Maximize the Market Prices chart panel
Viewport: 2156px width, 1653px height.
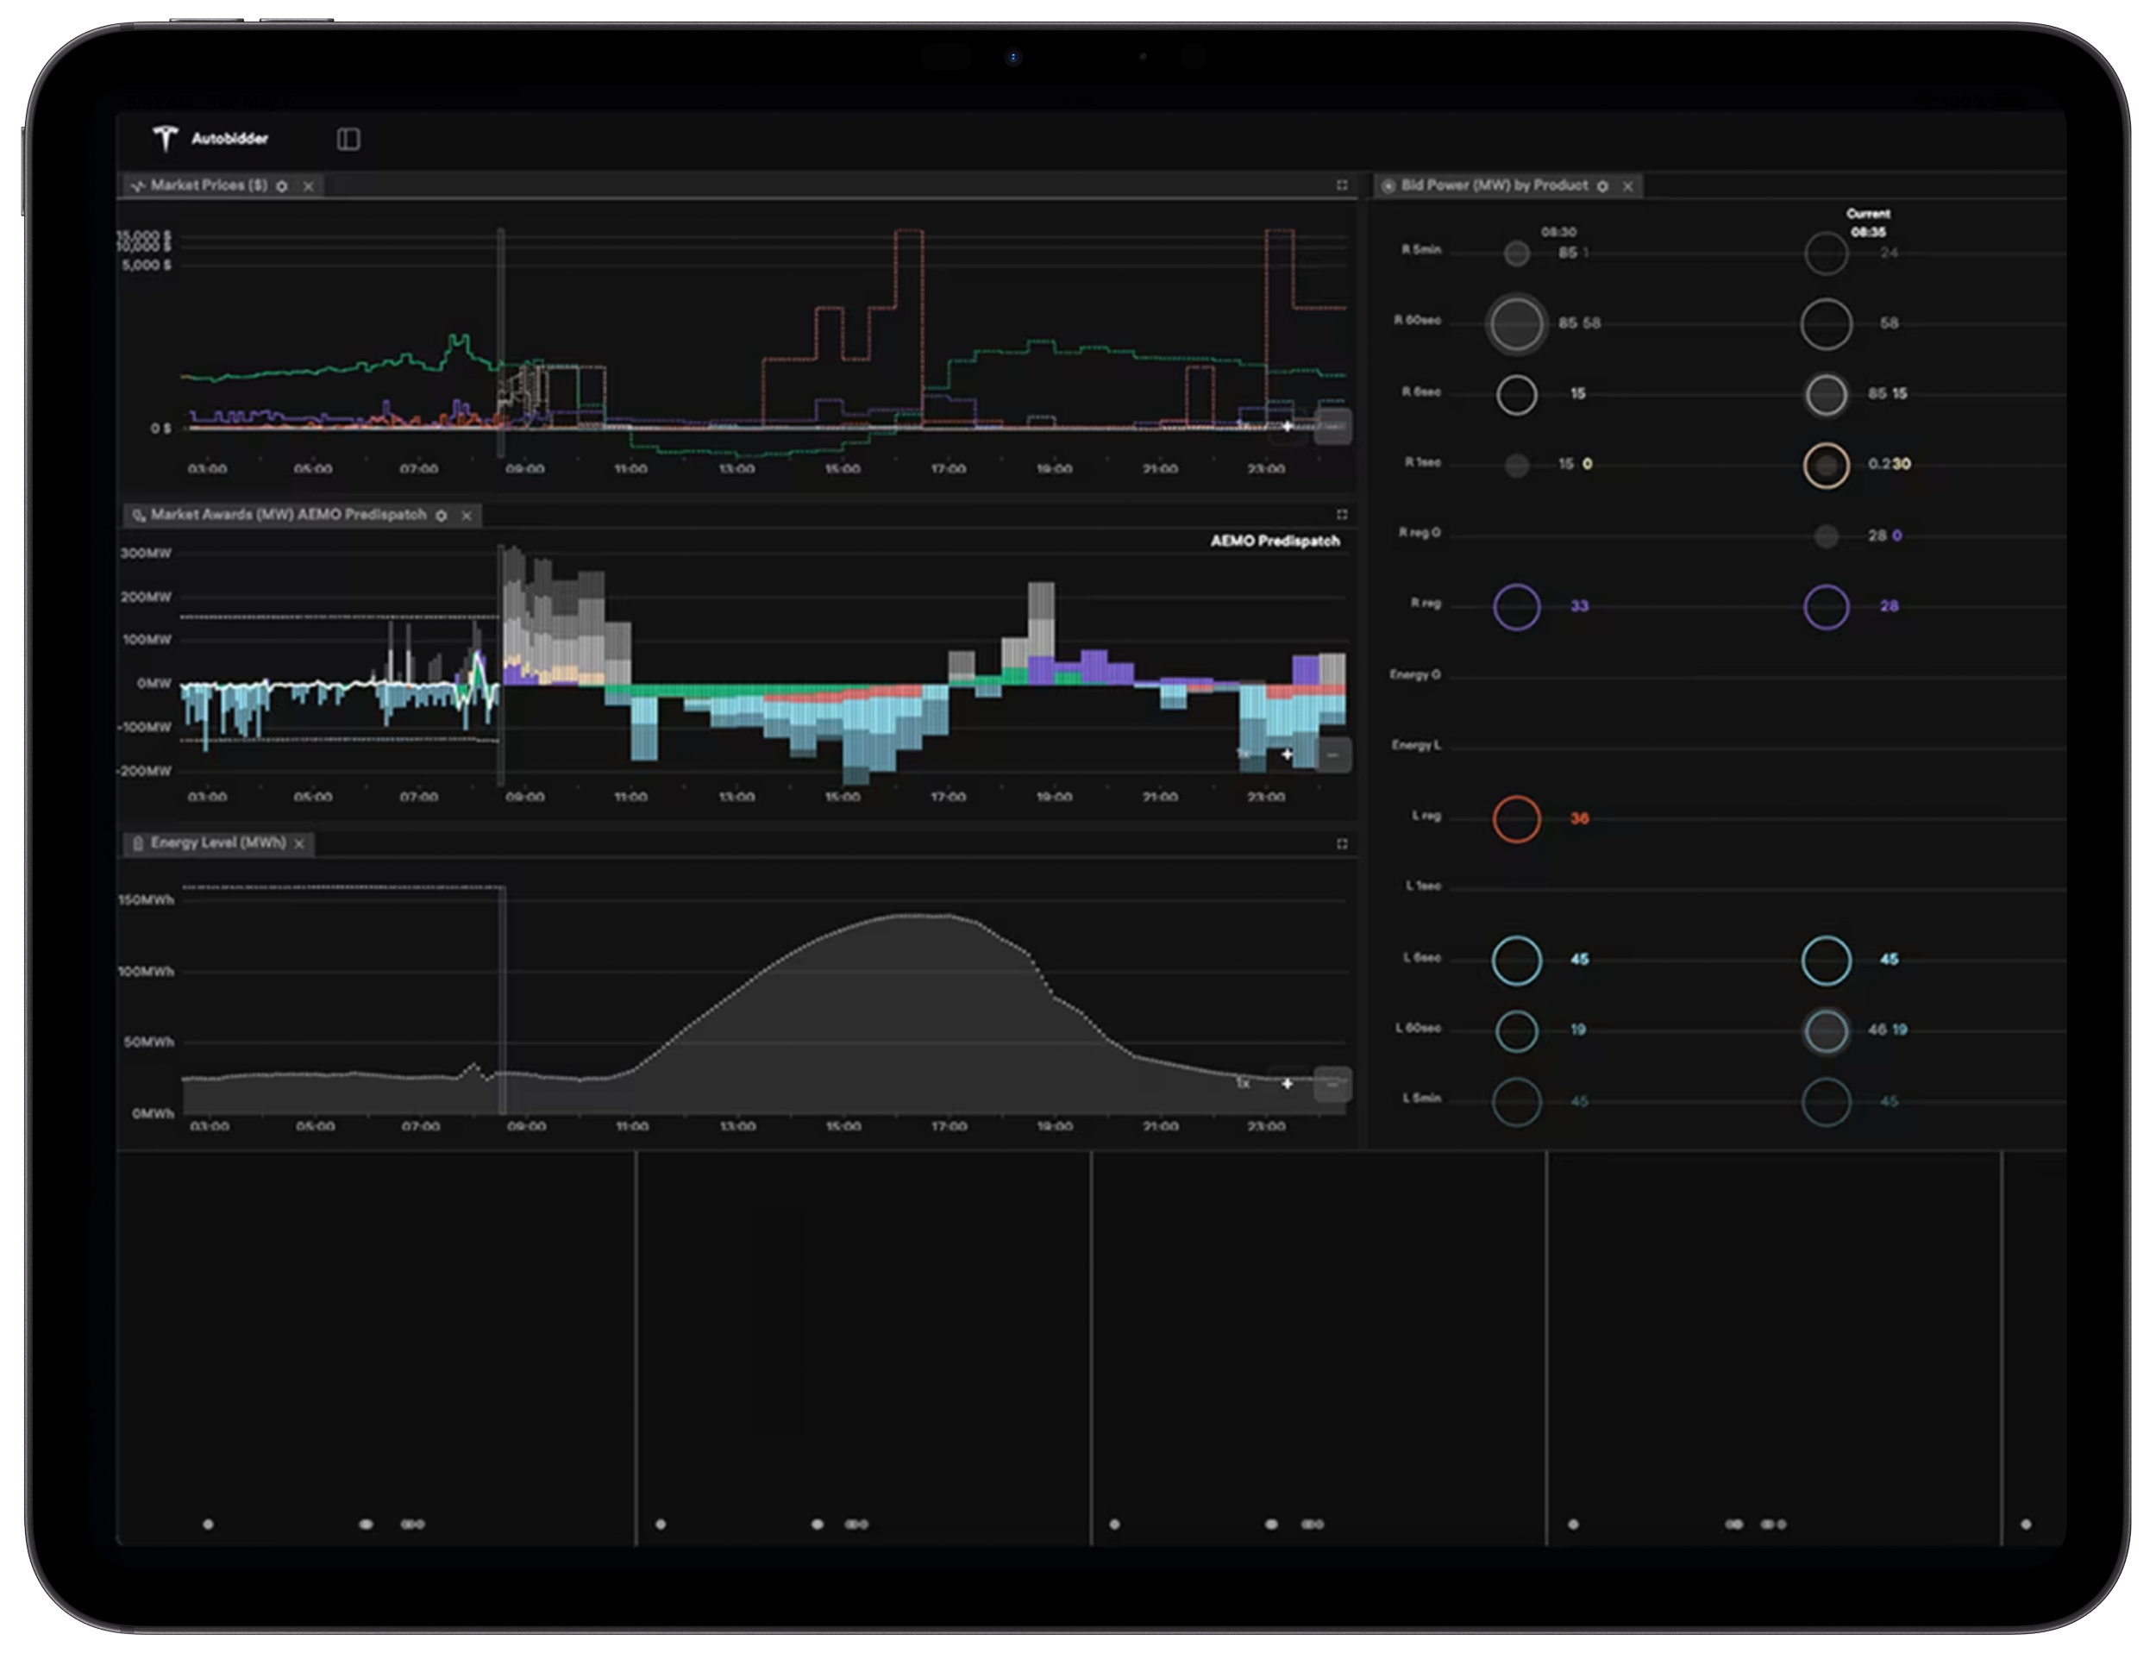pyautogui.click(x=1342, y=185)
